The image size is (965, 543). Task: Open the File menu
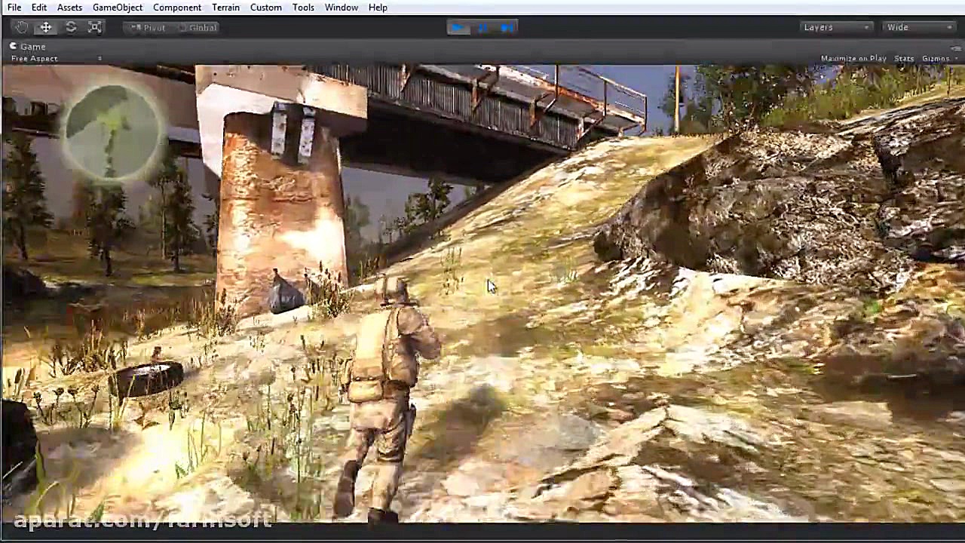click(14, 8)
